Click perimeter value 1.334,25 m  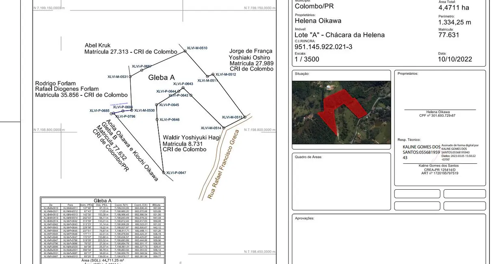point(455,22)
